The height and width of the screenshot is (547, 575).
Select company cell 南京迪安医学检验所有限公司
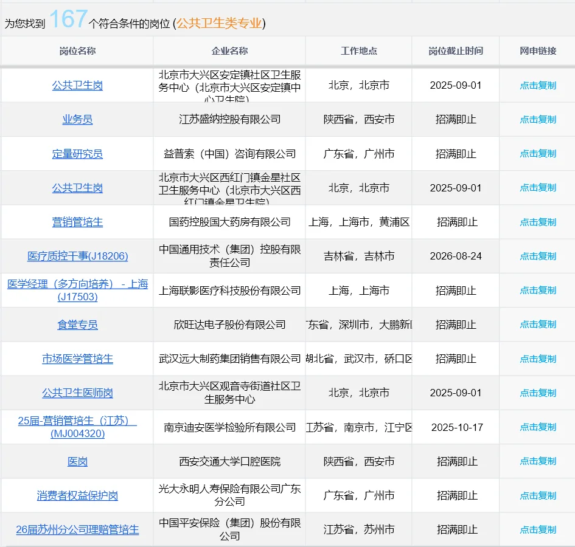229,427
